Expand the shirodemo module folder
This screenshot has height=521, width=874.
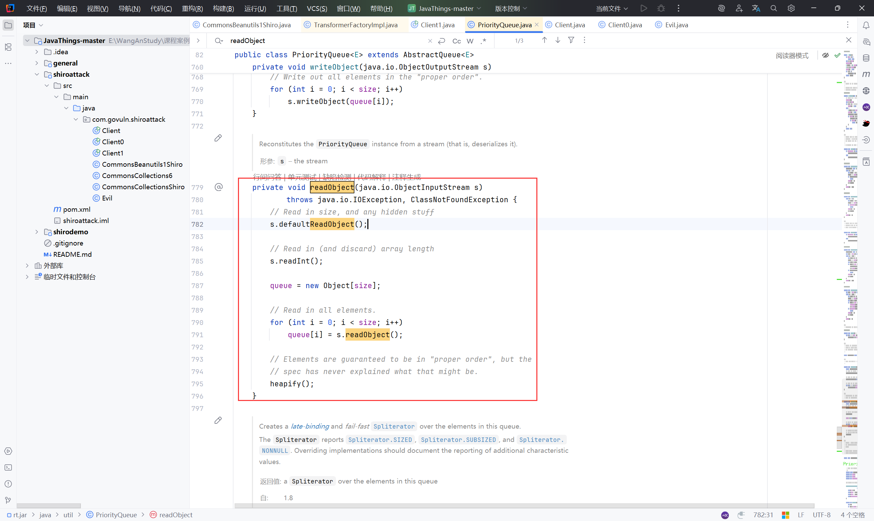pyautogui.click(x=37, y=232)
